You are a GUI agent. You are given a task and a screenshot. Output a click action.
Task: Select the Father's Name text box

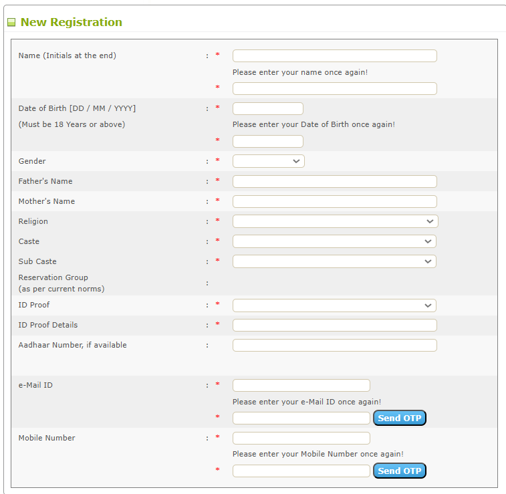pyautogui.click(x=334, y=182)
